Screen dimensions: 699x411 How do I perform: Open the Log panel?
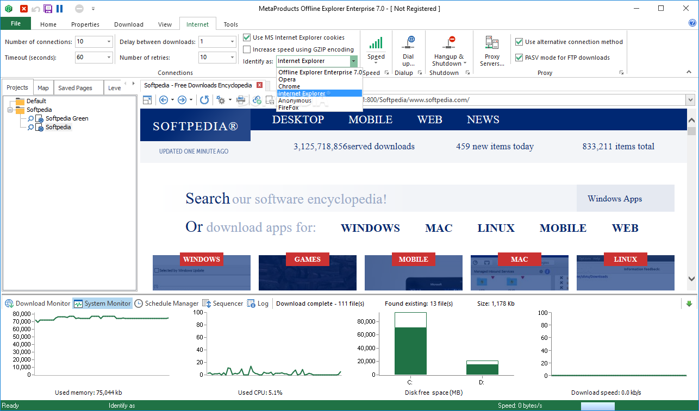coord(258,303)
